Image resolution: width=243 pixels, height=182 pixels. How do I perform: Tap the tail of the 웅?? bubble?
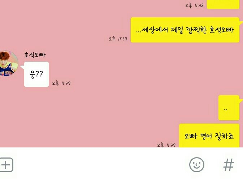[x=22, y=67]
